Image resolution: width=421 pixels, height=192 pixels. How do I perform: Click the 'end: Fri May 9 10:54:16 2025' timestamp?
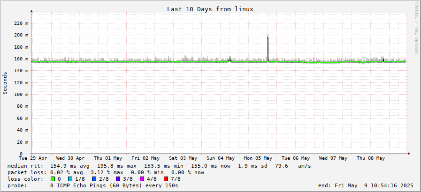click(366, 185)
